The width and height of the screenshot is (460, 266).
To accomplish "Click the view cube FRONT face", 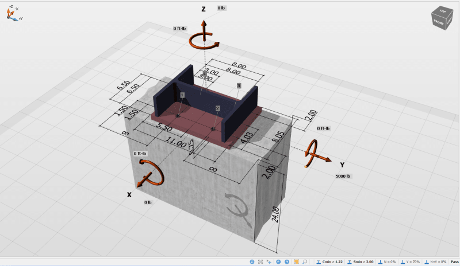I will pos(438,22).
